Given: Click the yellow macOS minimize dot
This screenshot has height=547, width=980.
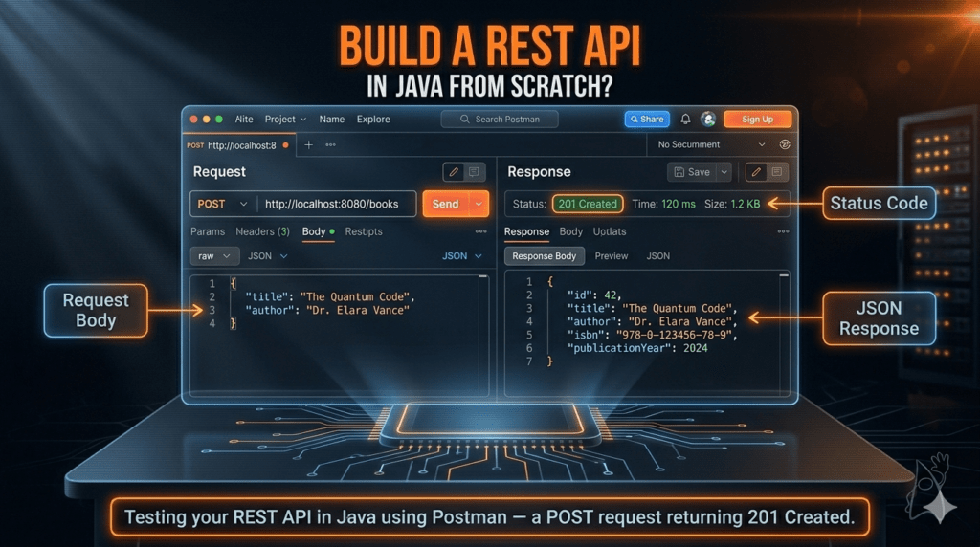Looking at the screenshot, I should (x=207, y=120).
